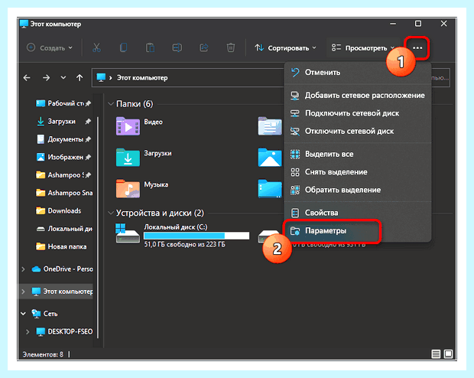Collapse the Папки (6) group
The height and width of the screenshot is (378, 474).
pyautogui.click(x=111, y=104)
